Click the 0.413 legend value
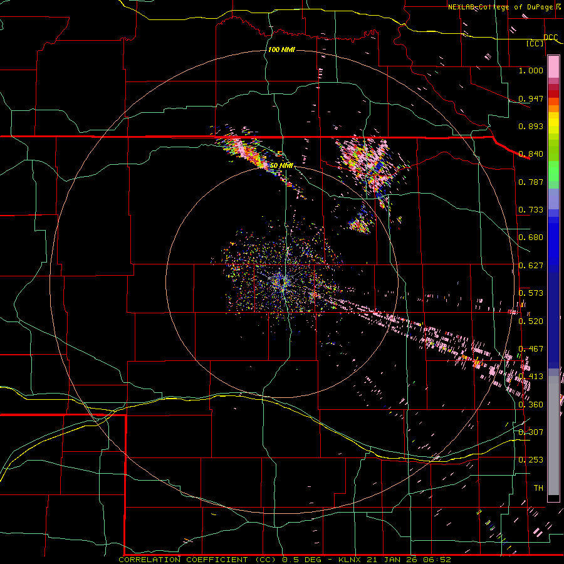The width and height of the screenshot is (564, 564). 531,377
